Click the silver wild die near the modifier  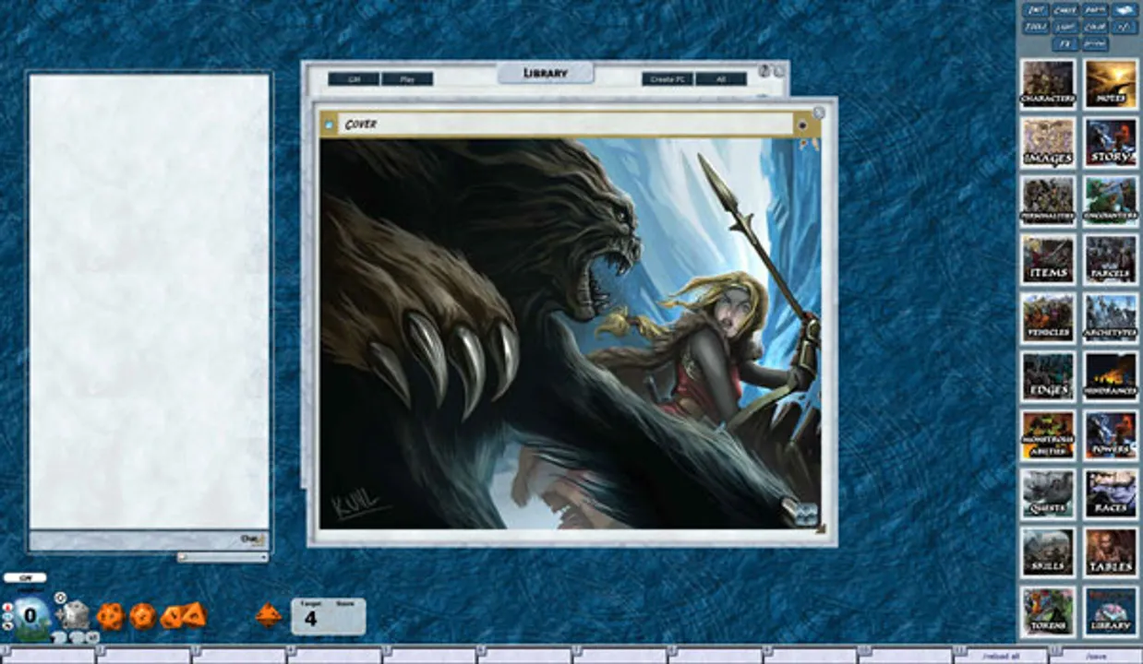pyautogui.click(x=76, y=614)
